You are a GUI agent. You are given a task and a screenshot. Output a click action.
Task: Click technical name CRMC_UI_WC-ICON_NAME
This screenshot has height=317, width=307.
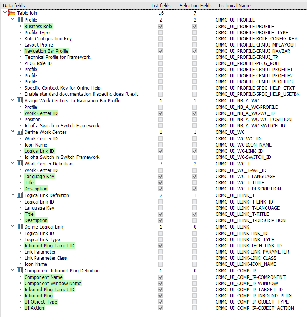tap(244, 145)
